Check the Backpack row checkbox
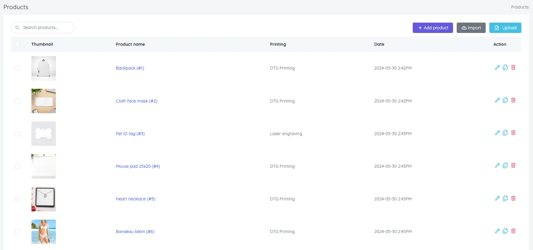This screenshot has width=533, height=250. coord(17,68)
